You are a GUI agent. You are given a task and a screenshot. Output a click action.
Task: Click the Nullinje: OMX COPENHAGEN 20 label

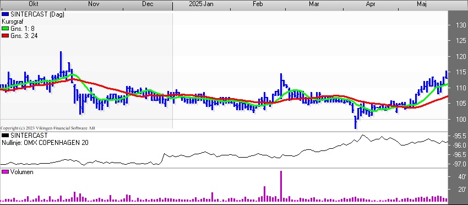pos(45,143)
